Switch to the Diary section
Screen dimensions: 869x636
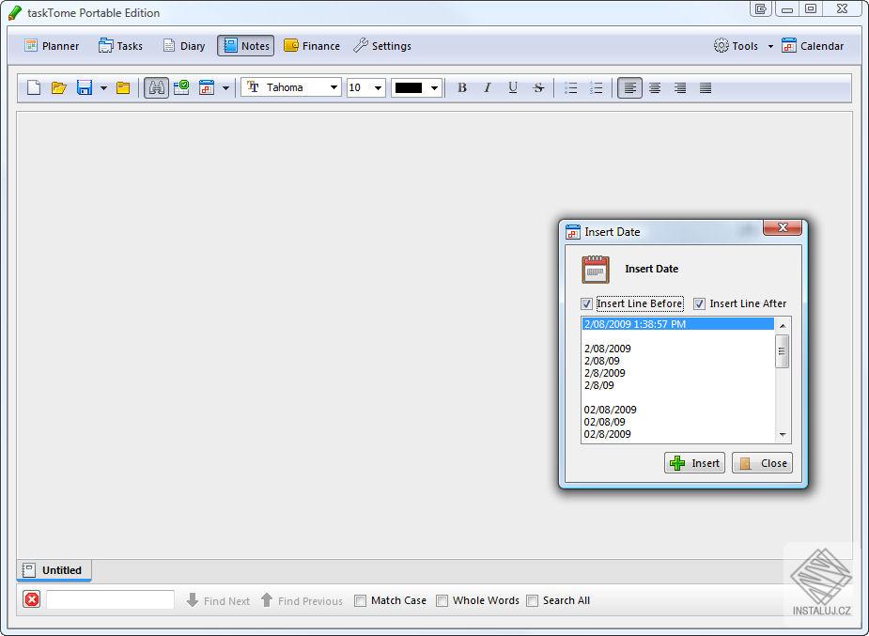184,46
